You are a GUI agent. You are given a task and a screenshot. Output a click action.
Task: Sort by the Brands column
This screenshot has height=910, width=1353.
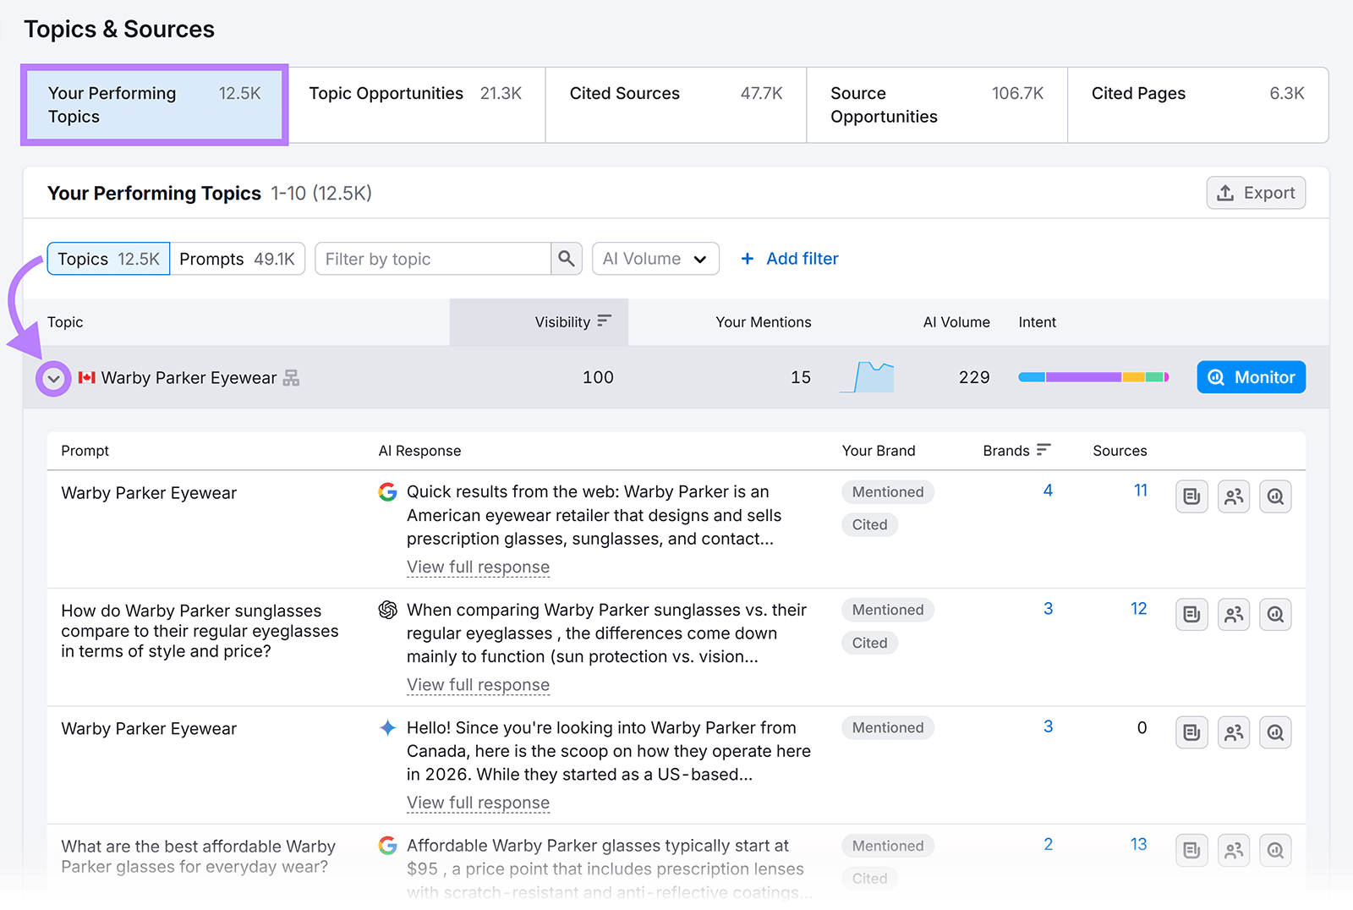(x=1016, y=451)
